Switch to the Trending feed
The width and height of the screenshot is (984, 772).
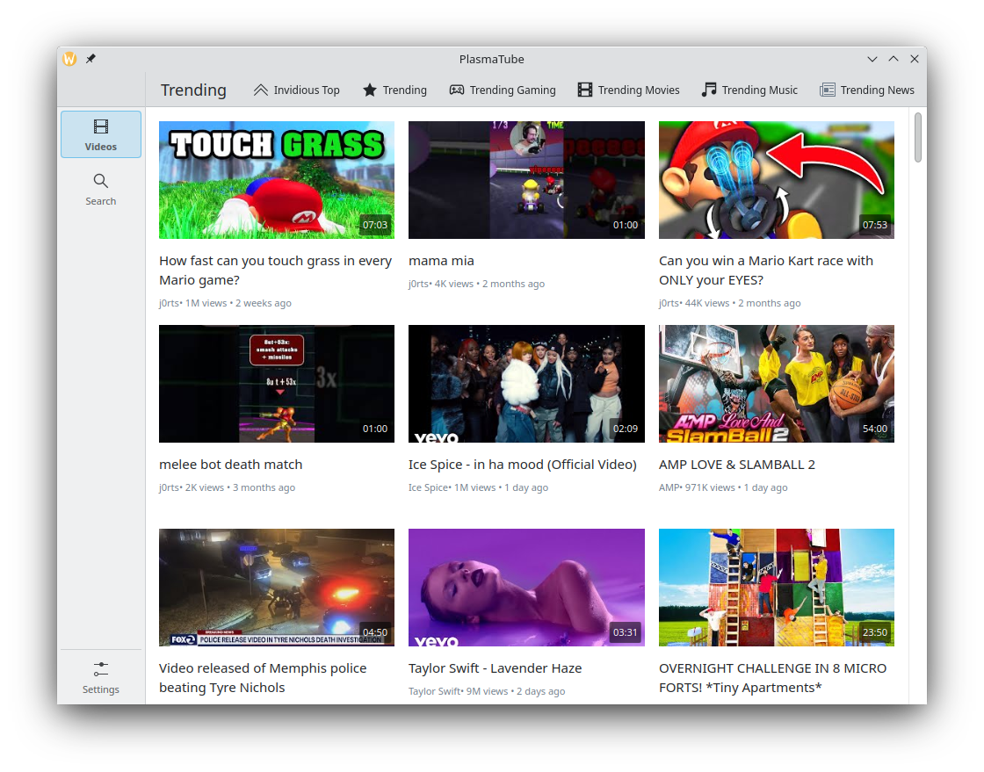click(395, 90)
